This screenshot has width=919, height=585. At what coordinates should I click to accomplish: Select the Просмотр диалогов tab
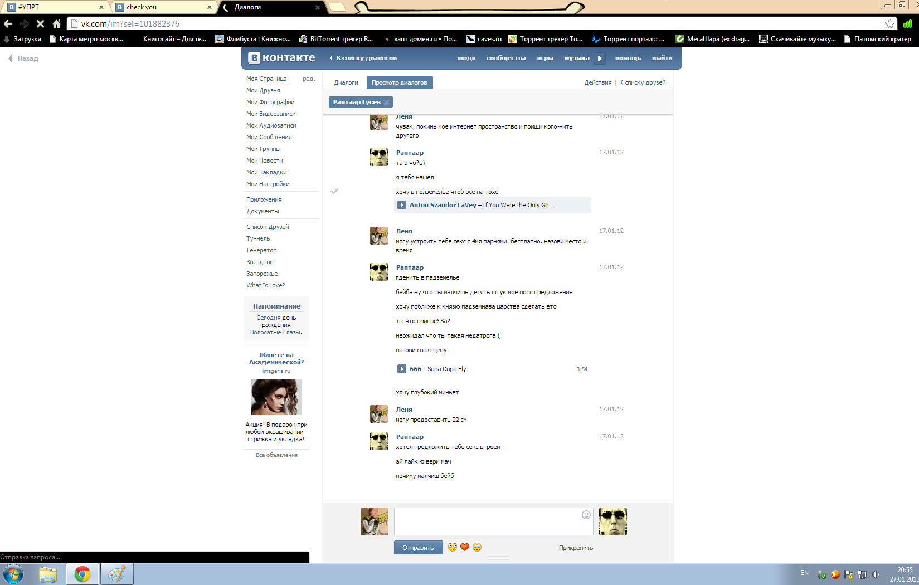coord(400,82)
